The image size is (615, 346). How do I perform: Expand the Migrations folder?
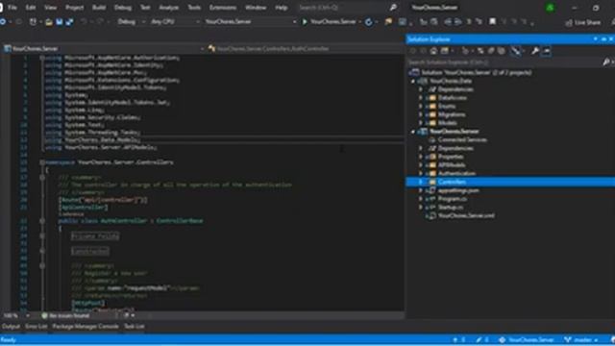click(421, 114)
